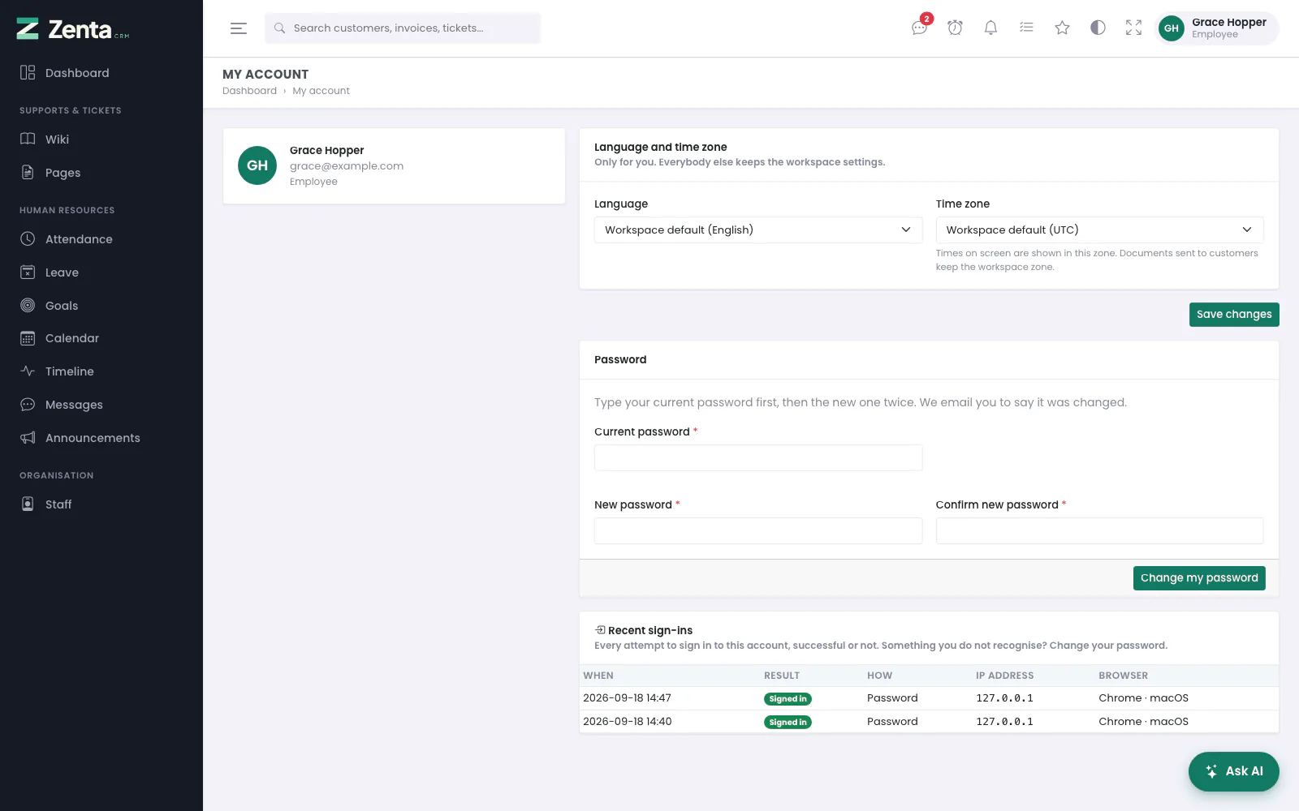This screenshot has height=811, width=1299.
Task: Open the task list icon in header
Action: (x=1026, y=28)
